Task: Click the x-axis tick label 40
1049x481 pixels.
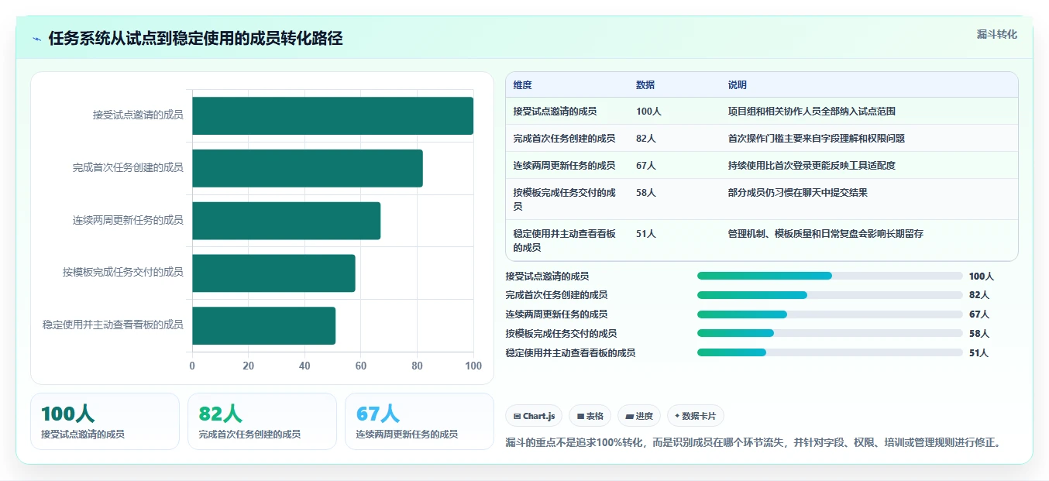Action: [x=304, y=366]
